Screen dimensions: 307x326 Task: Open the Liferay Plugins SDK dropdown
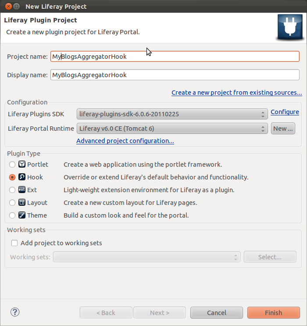[172, 114]
